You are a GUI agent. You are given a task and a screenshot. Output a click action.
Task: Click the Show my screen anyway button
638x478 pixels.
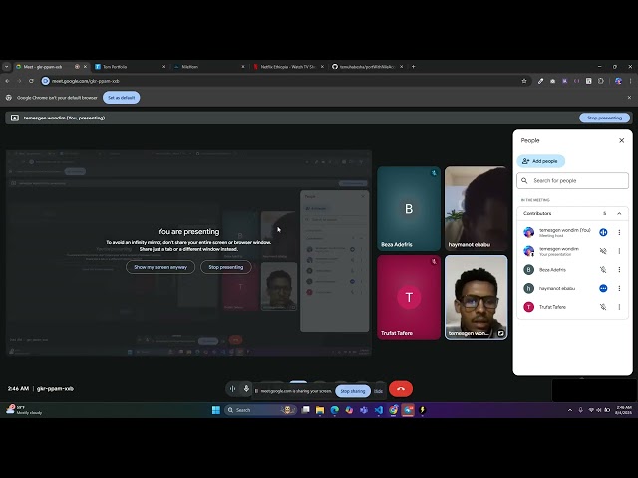(160, 267)
